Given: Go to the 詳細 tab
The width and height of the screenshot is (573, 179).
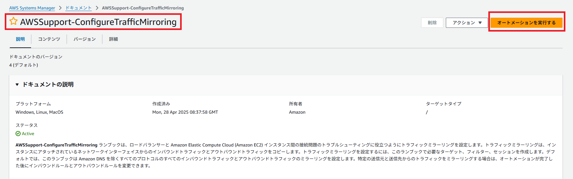Looking at the screenshot, I should click(113, 39).
